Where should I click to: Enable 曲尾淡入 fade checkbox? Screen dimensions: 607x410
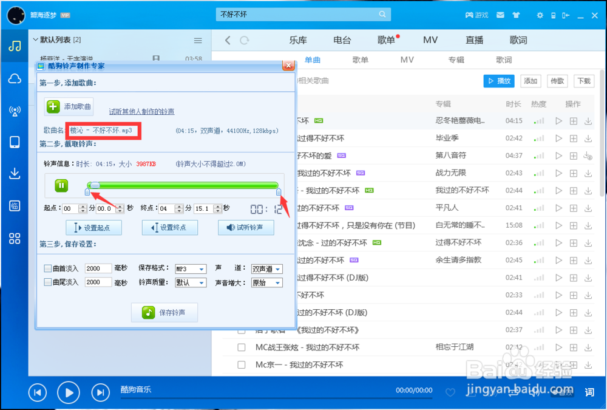[x=47, y=282]
